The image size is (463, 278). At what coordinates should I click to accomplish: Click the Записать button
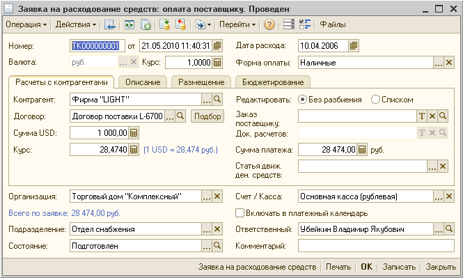pos(399,267)
